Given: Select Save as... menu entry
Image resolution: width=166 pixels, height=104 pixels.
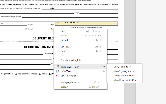Looking at the screenshot, I should 80,47.
